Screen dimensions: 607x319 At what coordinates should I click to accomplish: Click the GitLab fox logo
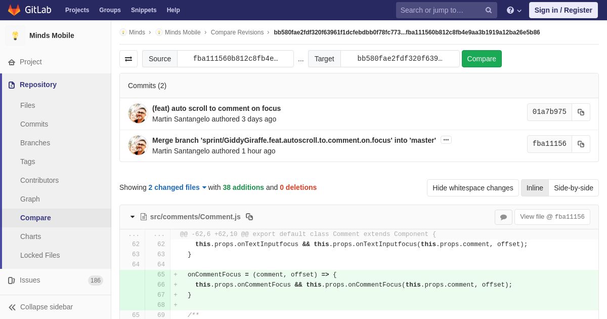click(14, 10)
